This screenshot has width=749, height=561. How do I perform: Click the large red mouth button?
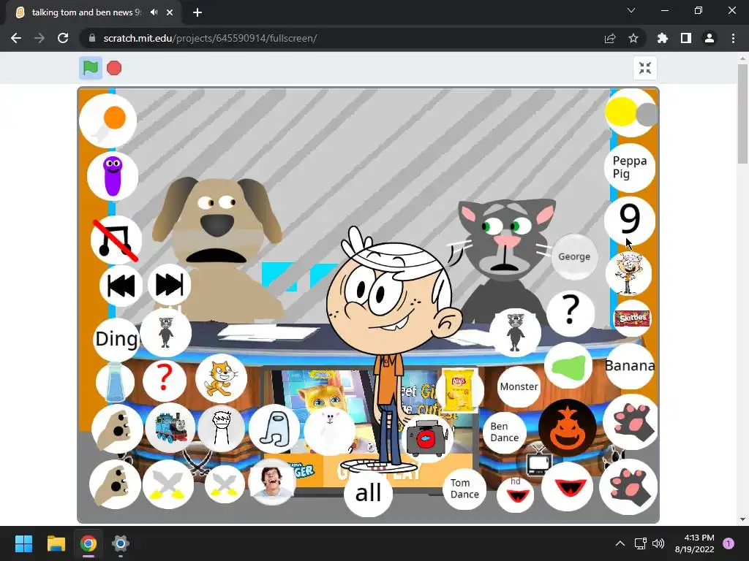coord(567,486)
